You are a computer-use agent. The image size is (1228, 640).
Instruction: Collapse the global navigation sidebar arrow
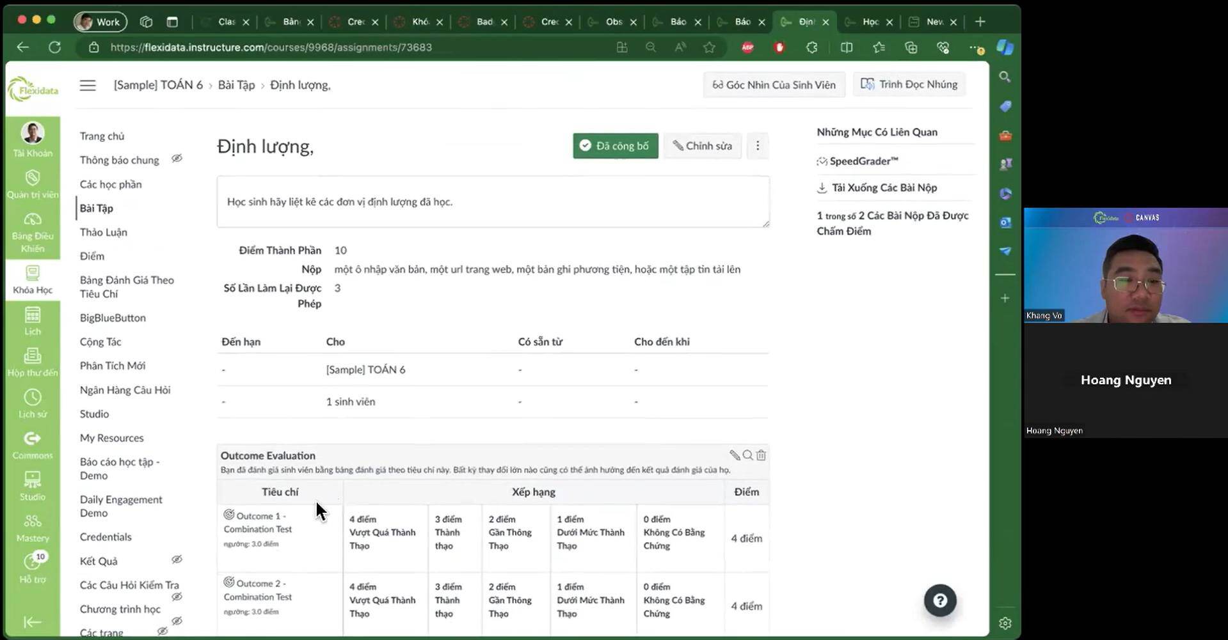click(x=33, y=622)
